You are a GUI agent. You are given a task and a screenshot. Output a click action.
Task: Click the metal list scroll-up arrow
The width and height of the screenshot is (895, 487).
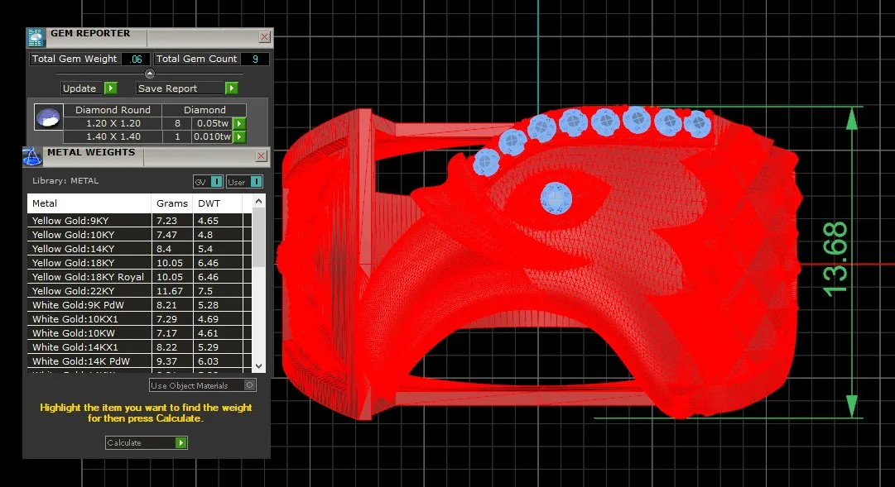258,201
